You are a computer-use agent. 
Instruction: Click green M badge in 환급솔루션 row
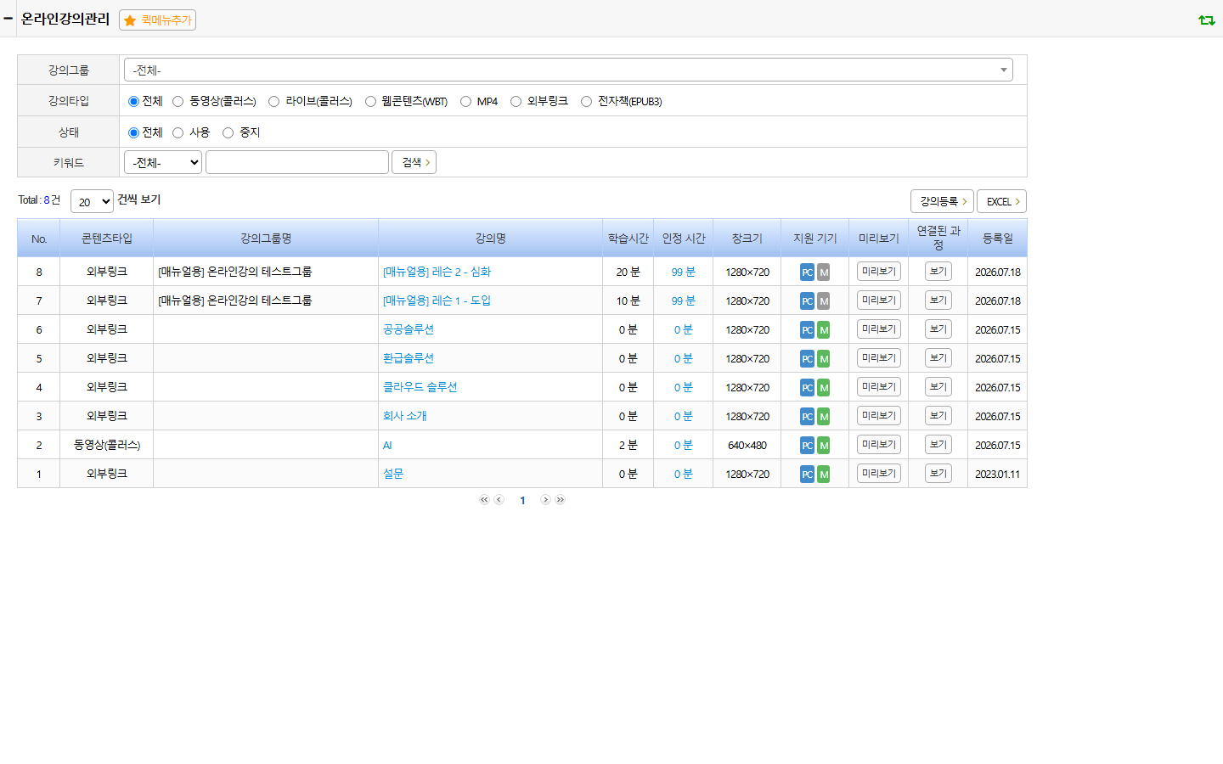tap(824, 359)
